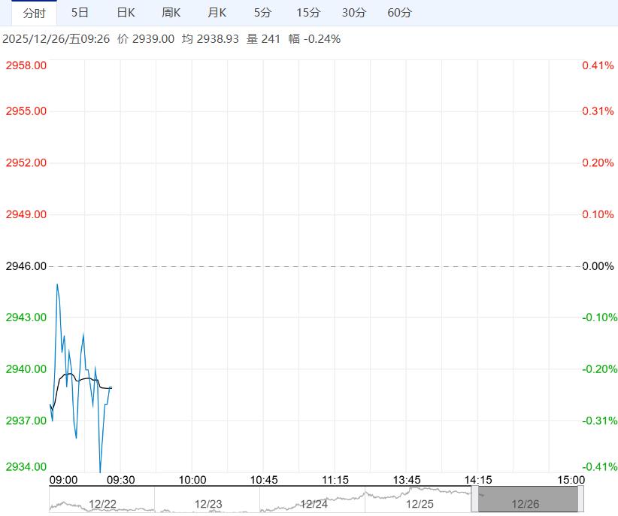The width and height of the screenshot is (618, 516).
Task: Select the 日K daily candlestick tab
Action: pos(126,13)
